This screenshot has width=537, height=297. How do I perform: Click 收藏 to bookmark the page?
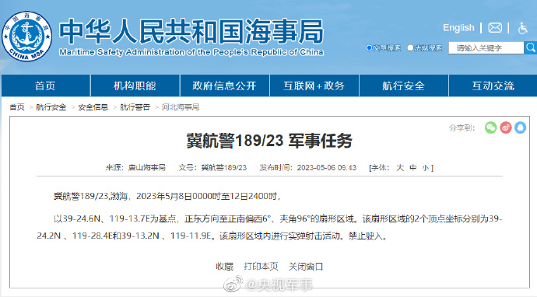coord(225,266)
